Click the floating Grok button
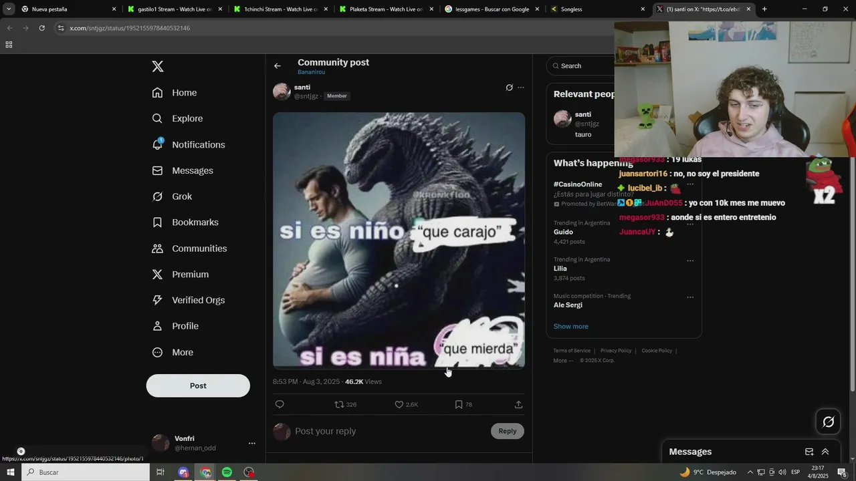Screen dimensions: 856x481 coord(828,422)
